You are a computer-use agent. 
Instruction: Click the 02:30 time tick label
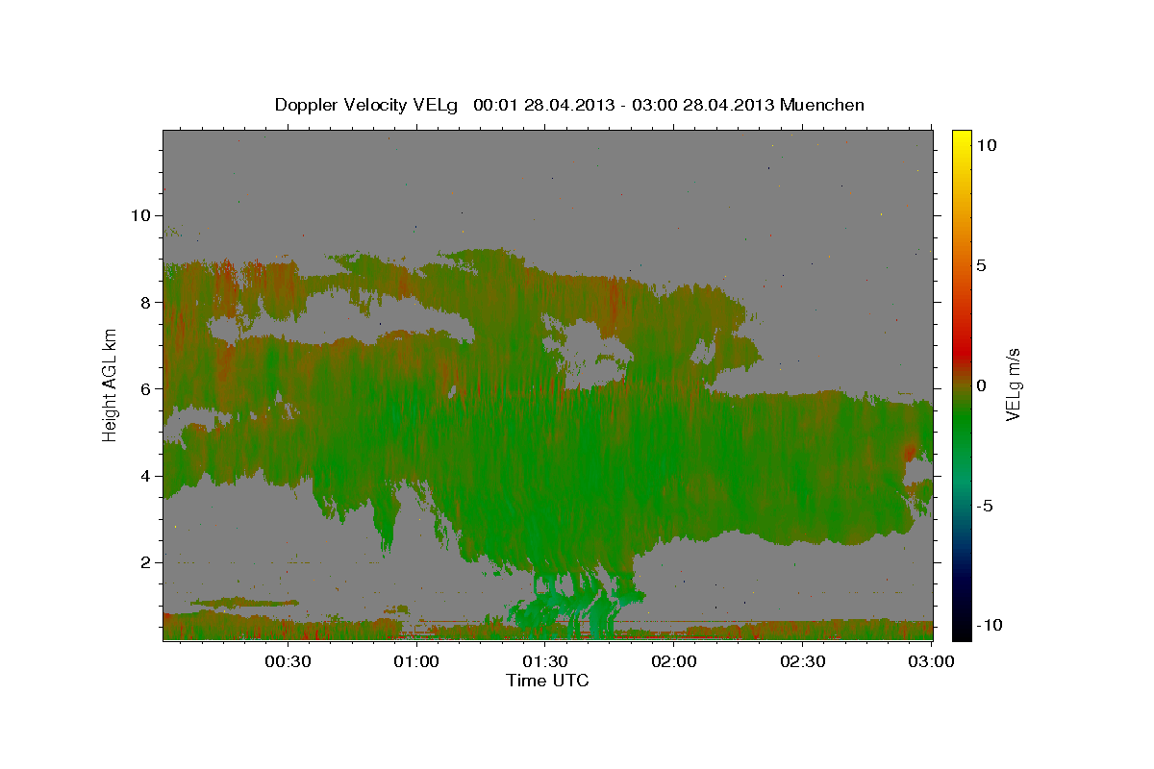click(803, 661)
